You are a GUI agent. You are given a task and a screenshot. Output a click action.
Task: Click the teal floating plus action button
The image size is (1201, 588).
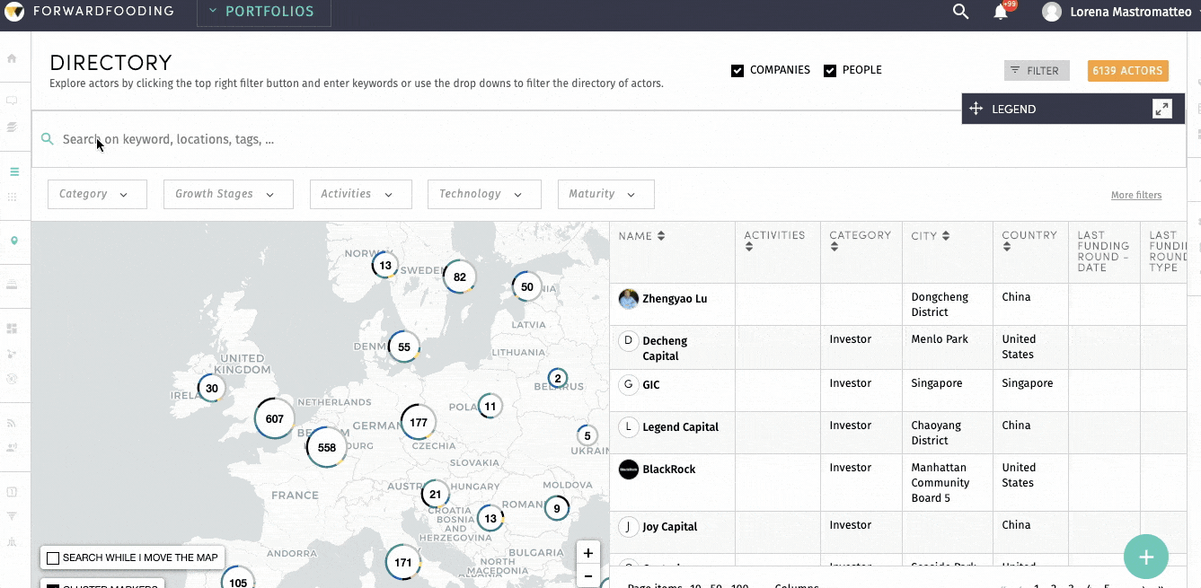click(x=1145, y=557)
